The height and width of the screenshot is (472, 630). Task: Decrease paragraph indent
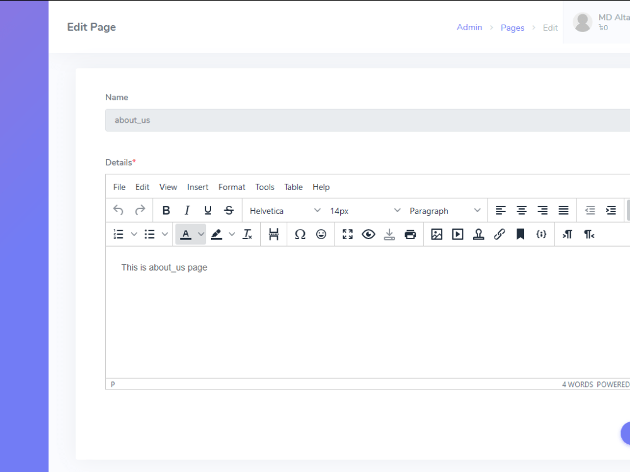(590, 210)
